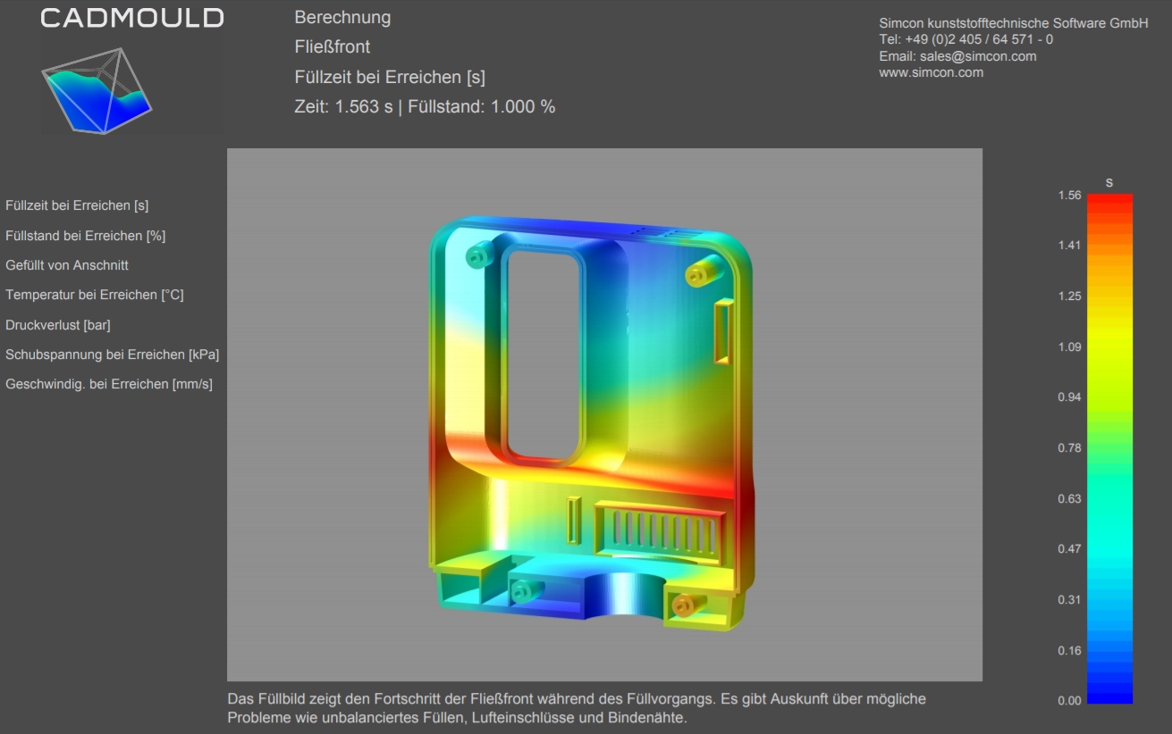The height and width of the screenshot is (734, 1172).
Task: Click the 0.16 legend value
Action: coord(1069,650)
